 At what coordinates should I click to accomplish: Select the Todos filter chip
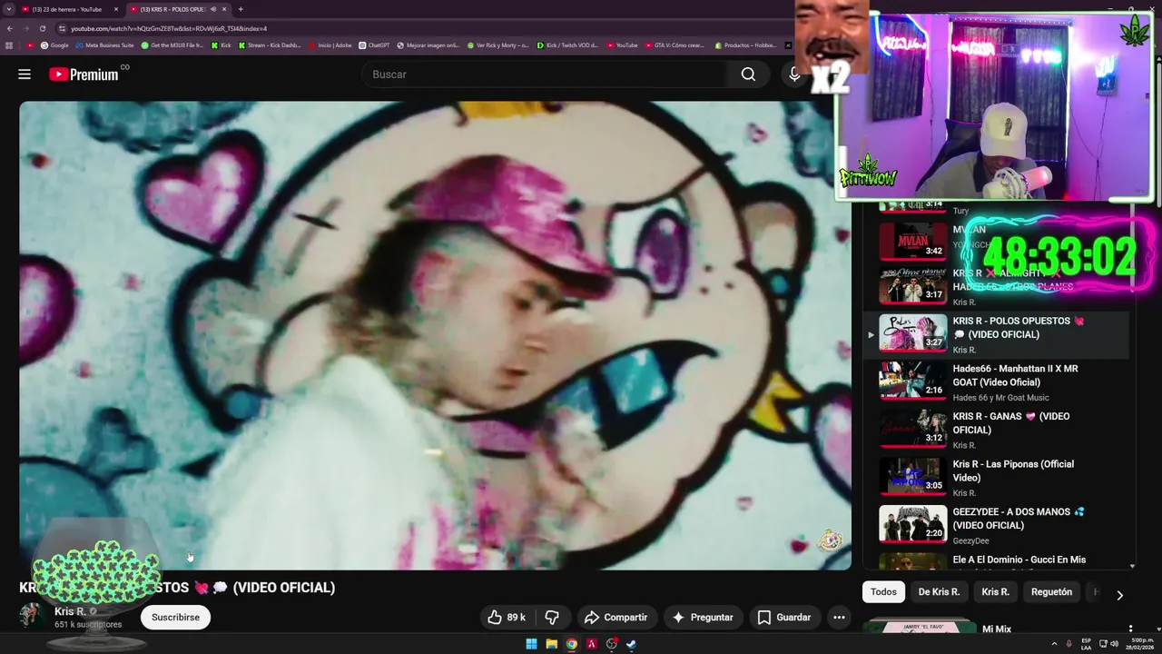coord(883,592)
